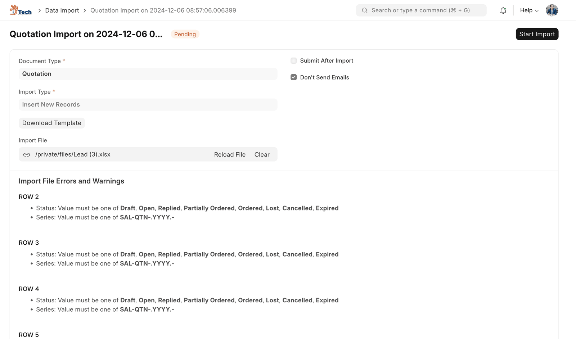Open the Document Type field

click(148, 74)
